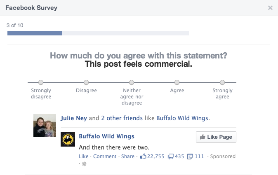Choose the Strongly agree radio option
The width and height of the screenshot is (278, 175).
pos(222,82)
